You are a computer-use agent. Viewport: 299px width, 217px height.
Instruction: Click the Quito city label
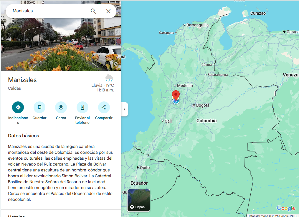coord(145,168)
